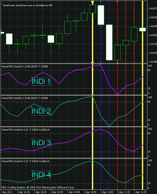The image size is (157, 194).
Task: Click the Stoch(14,3,3) title in the INDI 3 panel
Action: click(x=25, y=130)
